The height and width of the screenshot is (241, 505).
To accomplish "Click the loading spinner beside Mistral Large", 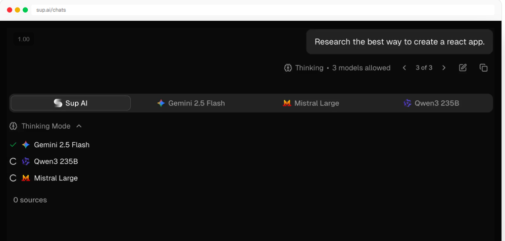I will (x=13, y=178).
